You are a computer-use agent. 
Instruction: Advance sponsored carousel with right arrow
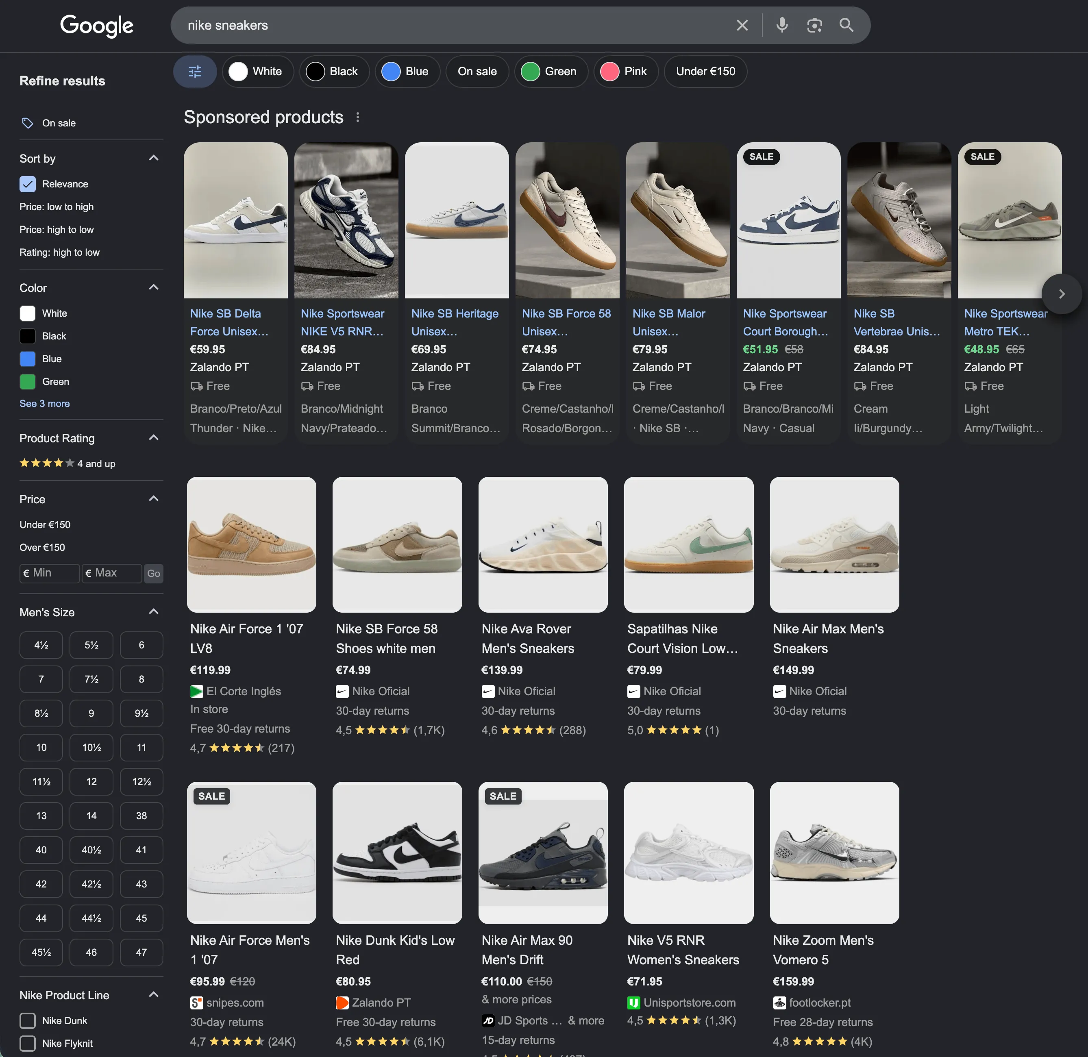coord(1061,294)
